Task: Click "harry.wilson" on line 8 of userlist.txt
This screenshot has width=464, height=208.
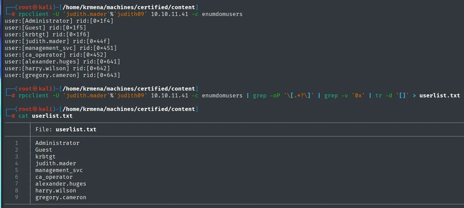Action: coord(56,190)
